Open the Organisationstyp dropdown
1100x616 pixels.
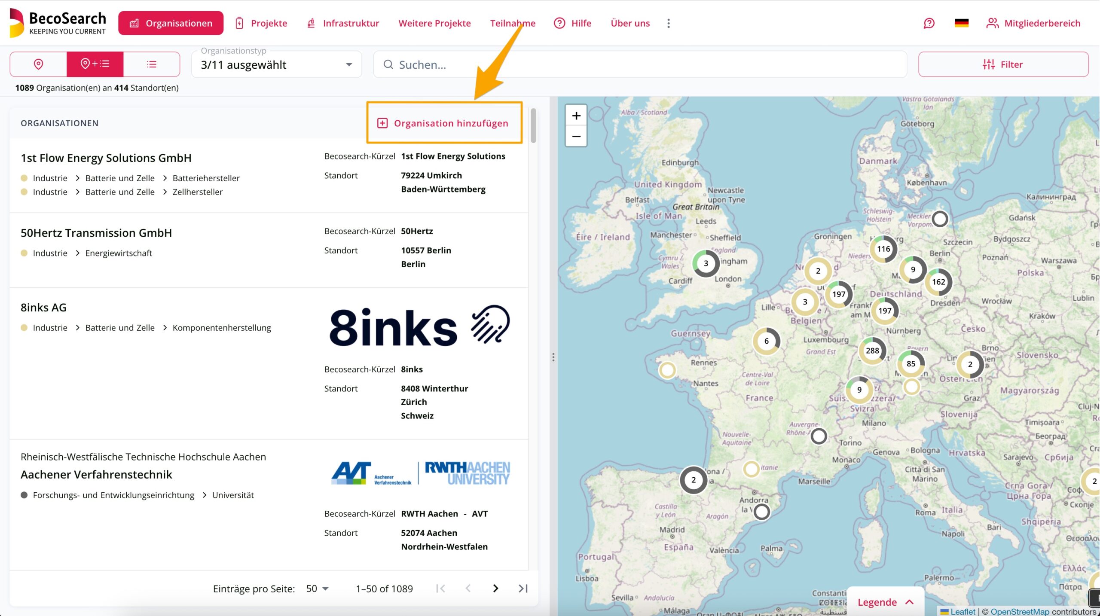click(x=276, y=64)
